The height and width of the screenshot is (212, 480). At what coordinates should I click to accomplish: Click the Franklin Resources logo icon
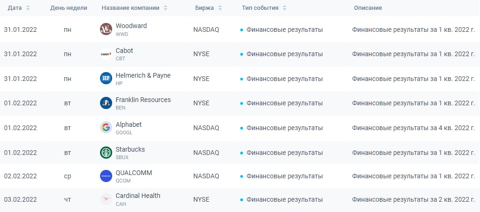point(106,103)
